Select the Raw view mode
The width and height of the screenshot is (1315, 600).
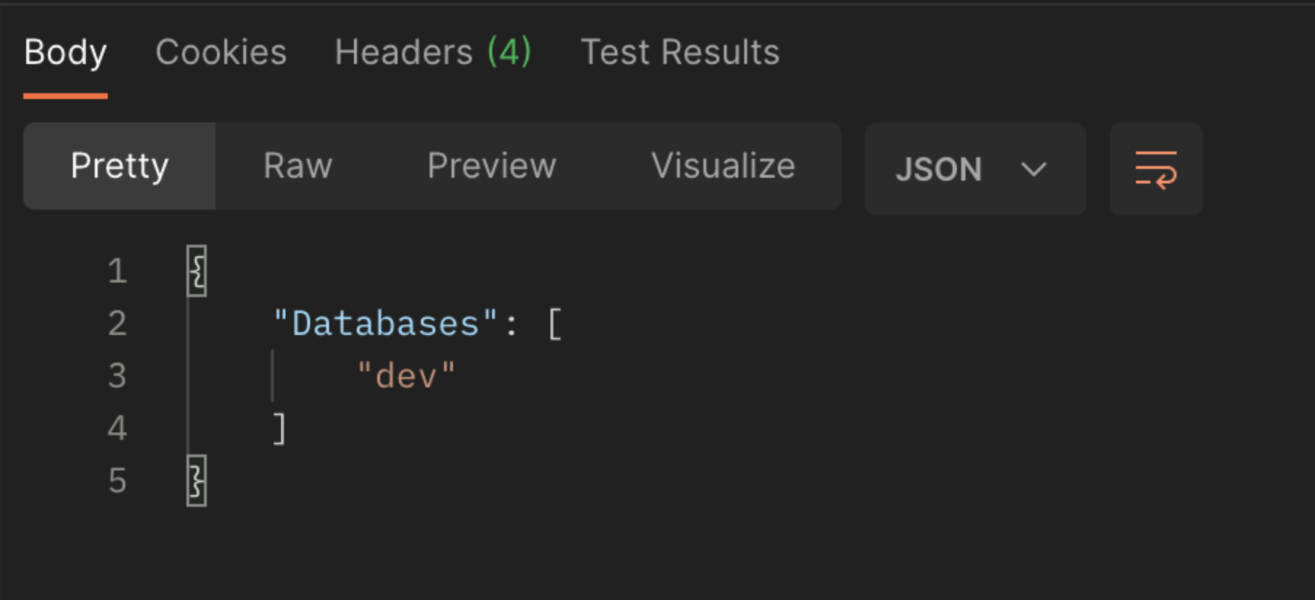point(298,166)
